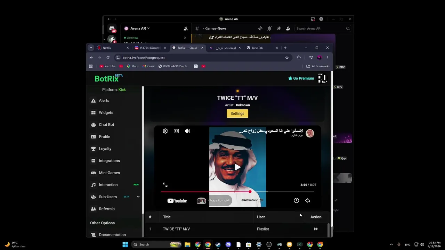Click Go Premium link
Screen dimensions: 445x250
click(x=301, y=78)
